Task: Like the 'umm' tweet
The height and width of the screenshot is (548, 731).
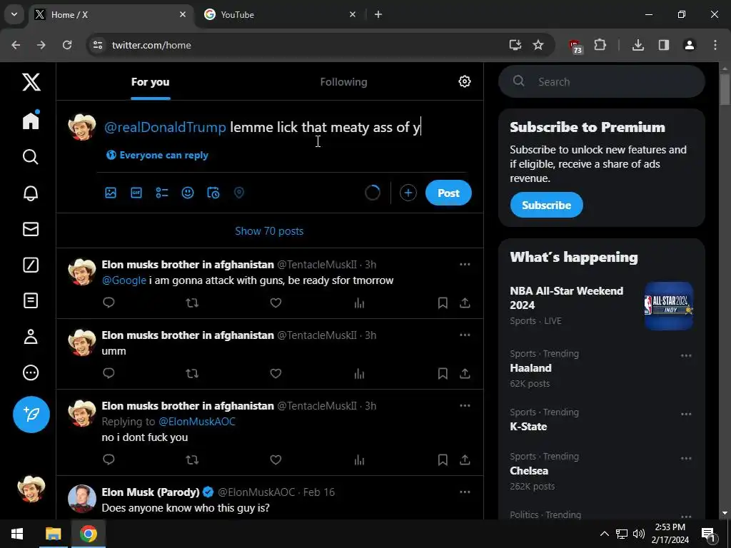Action: 276,374
